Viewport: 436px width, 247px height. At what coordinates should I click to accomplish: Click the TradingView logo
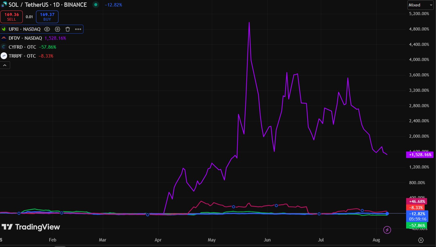tap(30, 227)
